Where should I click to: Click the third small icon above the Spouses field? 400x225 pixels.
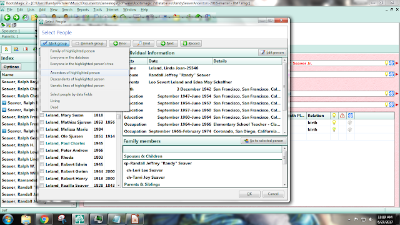point(14,25)
